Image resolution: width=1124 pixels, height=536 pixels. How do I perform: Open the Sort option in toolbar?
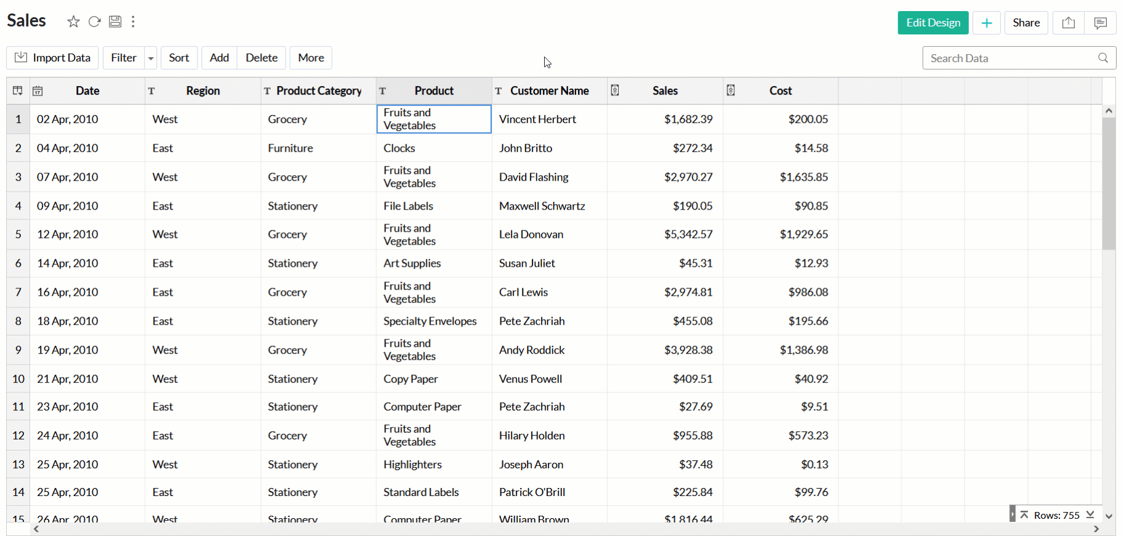click(179, 58)
